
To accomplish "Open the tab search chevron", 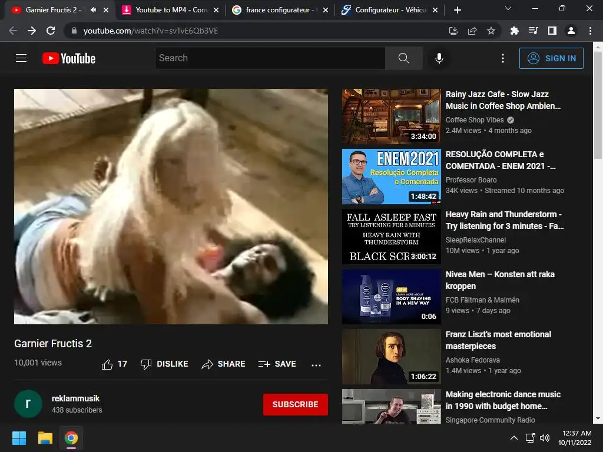I will pos(508,8).
